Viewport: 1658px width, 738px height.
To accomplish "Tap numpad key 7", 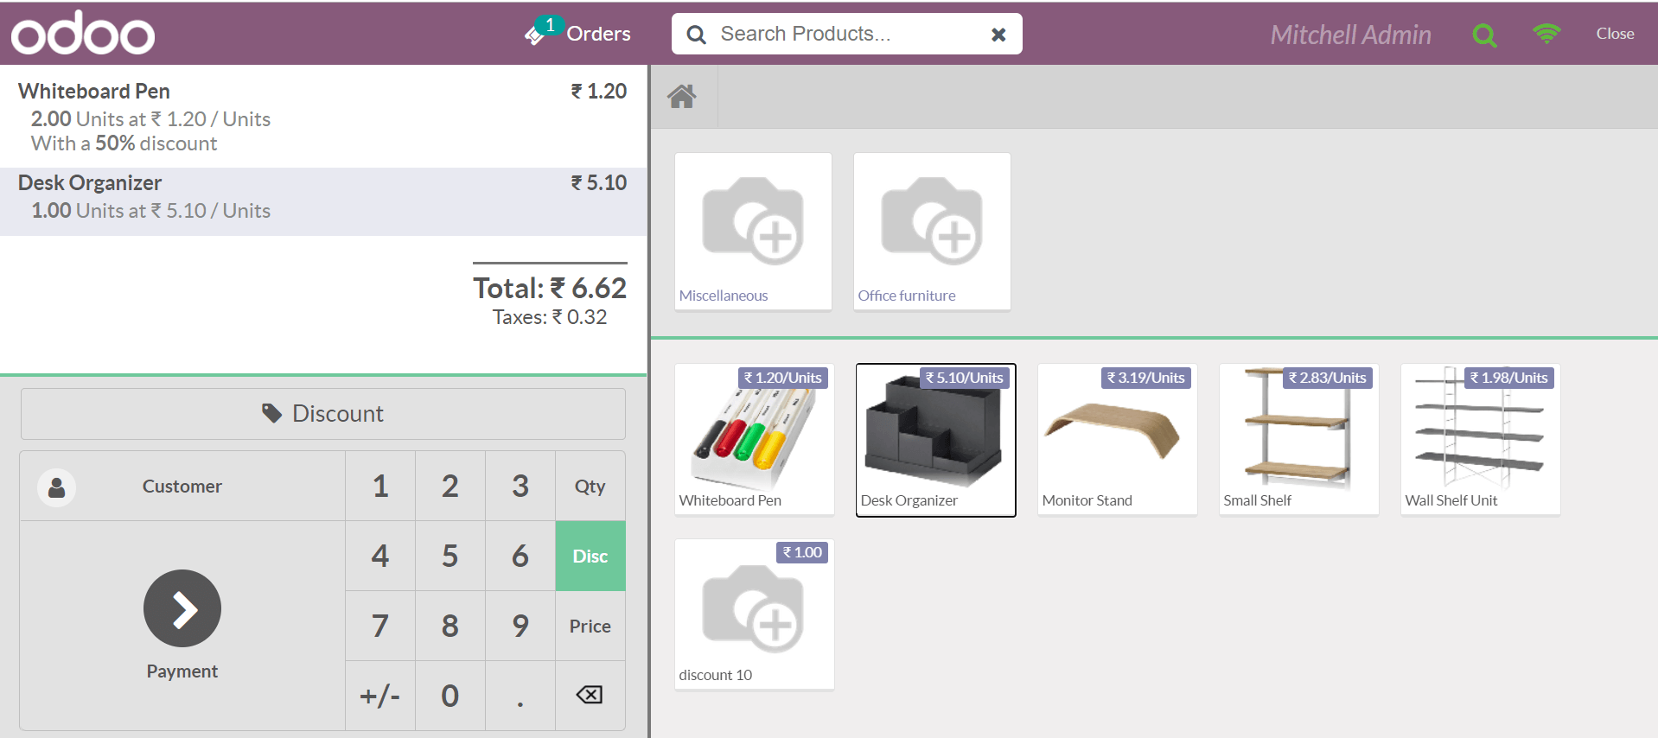I will pos(380,627).
